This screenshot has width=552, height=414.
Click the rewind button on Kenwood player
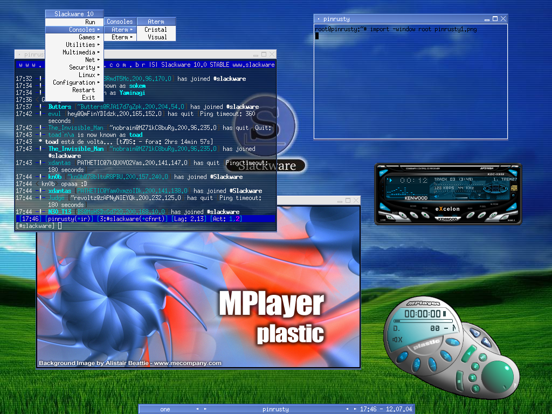(389, 218)
